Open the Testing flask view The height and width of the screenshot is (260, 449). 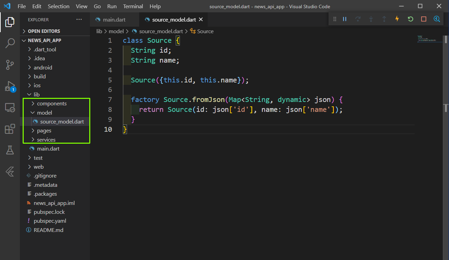10,150
